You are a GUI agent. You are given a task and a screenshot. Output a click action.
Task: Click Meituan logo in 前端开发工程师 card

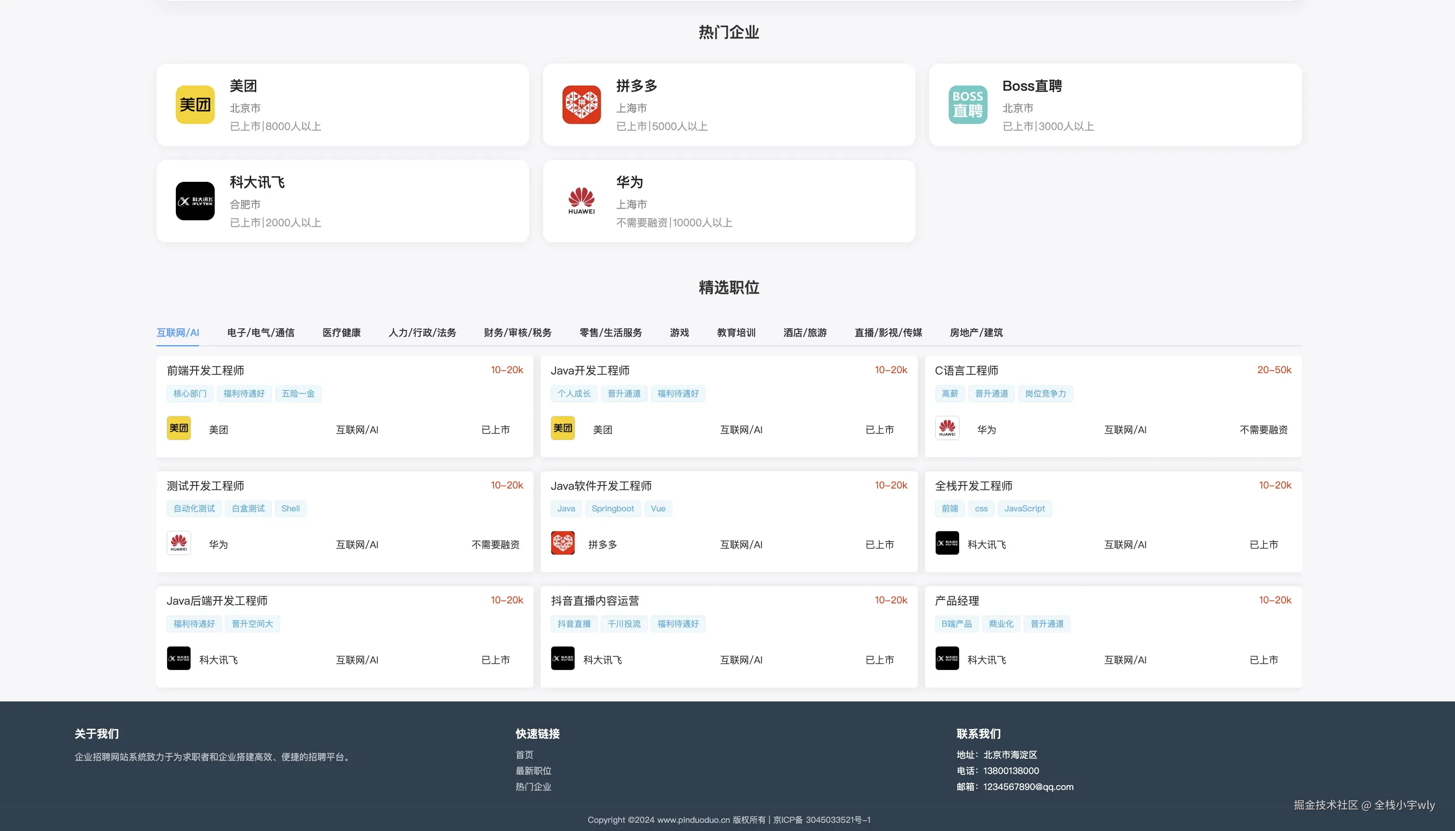point(179,428)
